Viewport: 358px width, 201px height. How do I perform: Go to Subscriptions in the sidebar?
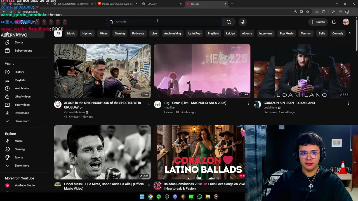point(23,51)
